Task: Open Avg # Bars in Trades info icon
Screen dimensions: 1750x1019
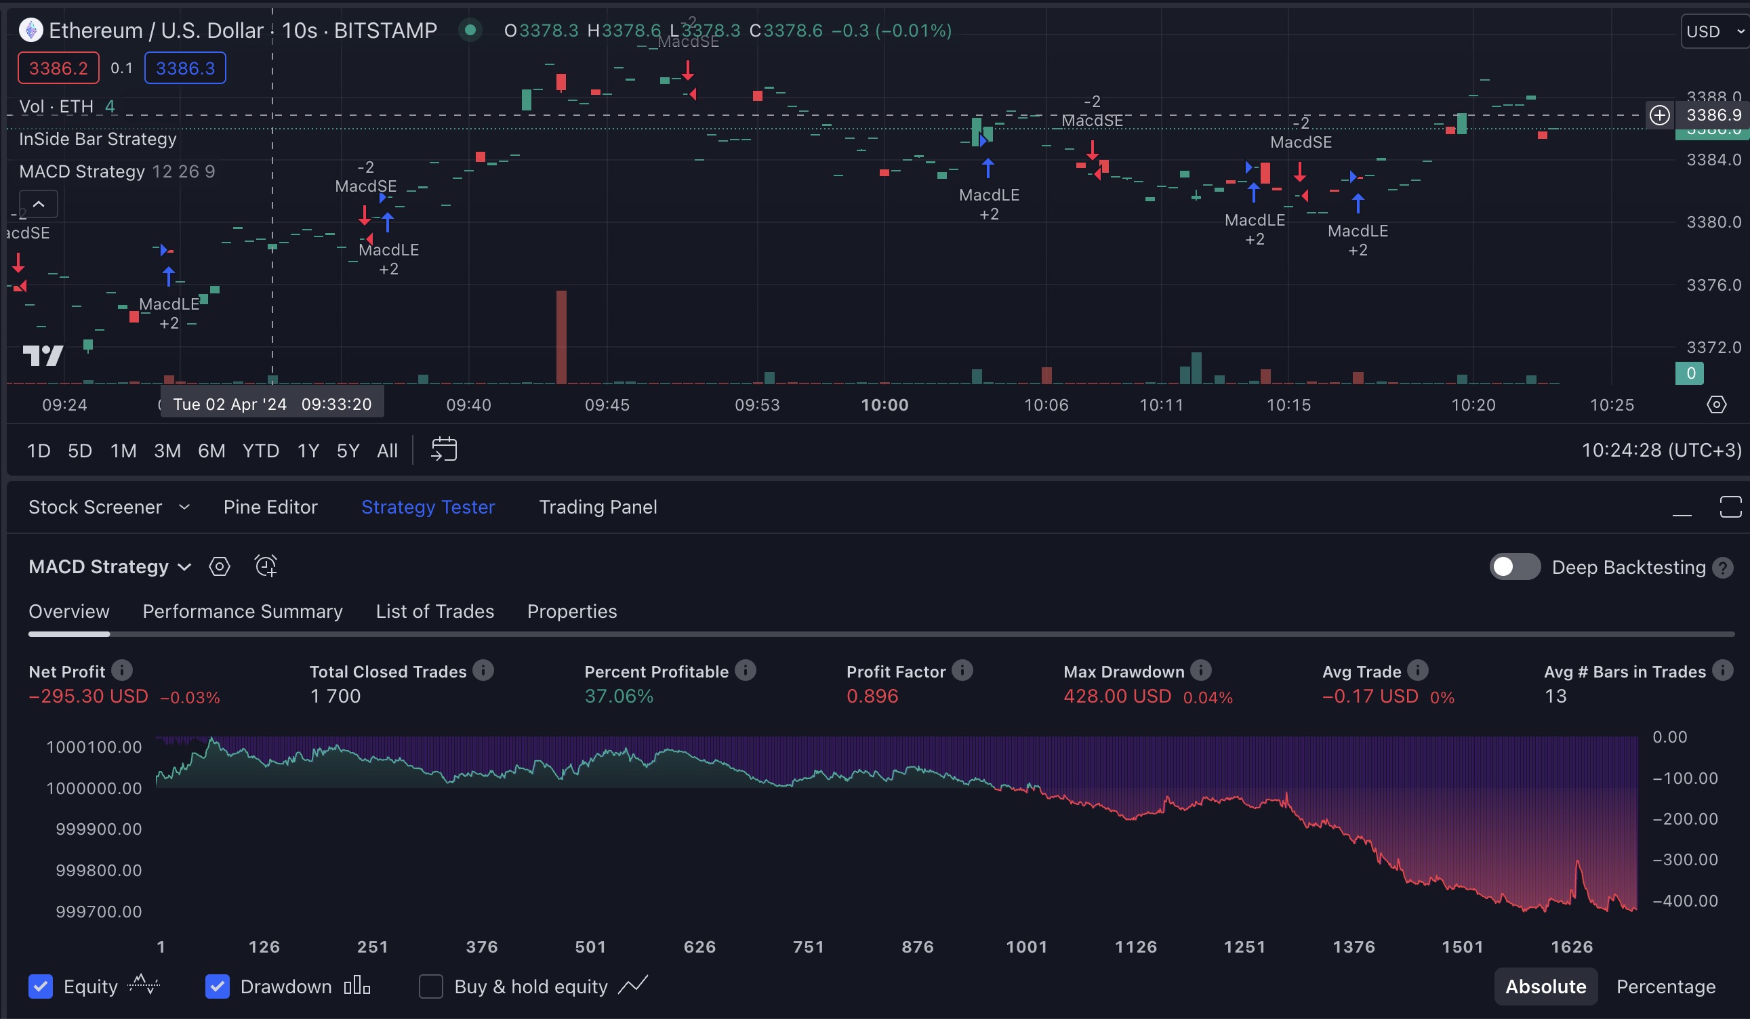Action: (1723, 671)
